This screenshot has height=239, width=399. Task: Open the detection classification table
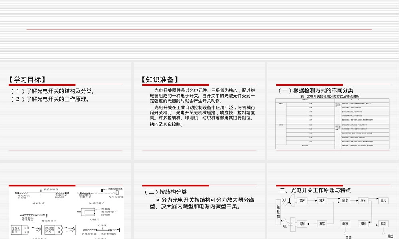pyautogui.click(x=332, y=124)
